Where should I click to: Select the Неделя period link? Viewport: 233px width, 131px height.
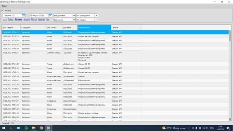tap(27, 19)
